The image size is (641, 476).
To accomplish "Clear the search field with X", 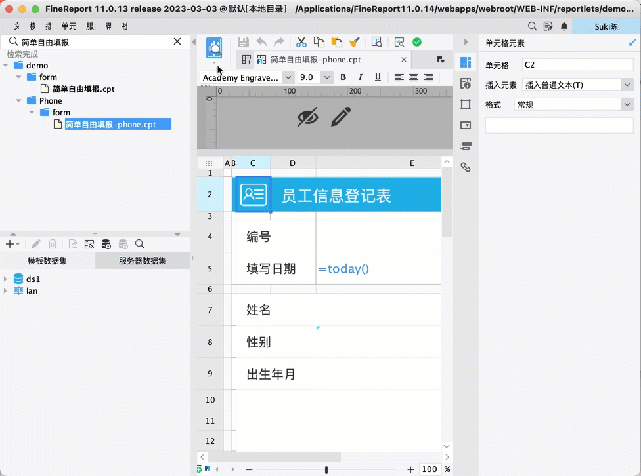I will point(177,41).
